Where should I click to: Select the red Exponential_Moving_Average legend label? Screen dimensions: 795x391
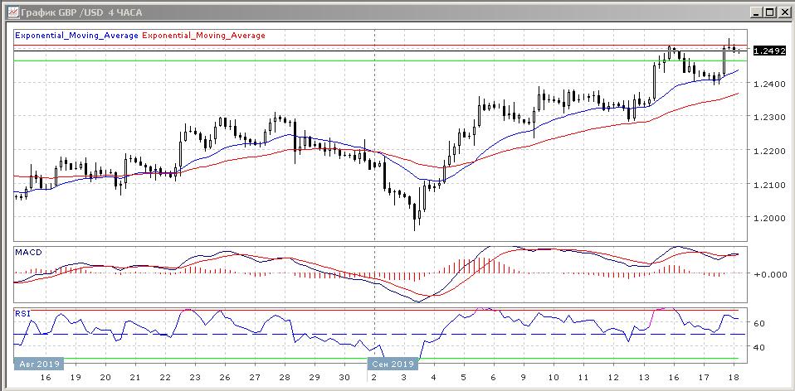tap(204, 36)
